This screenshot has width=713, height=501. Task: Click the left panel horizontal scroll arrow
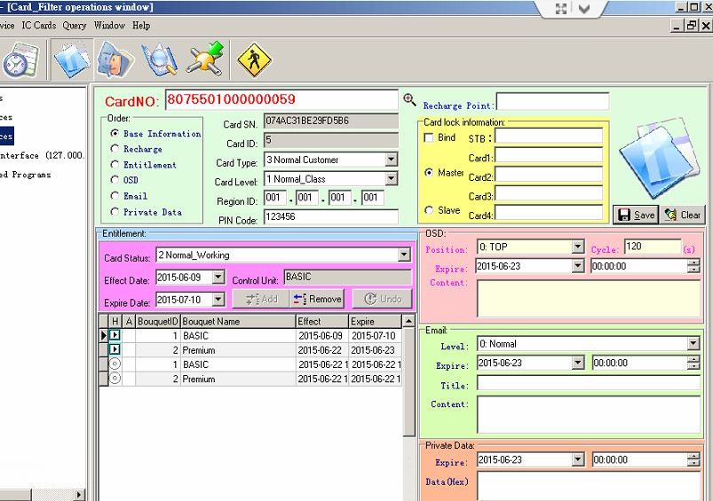click(x=80, y=495)
